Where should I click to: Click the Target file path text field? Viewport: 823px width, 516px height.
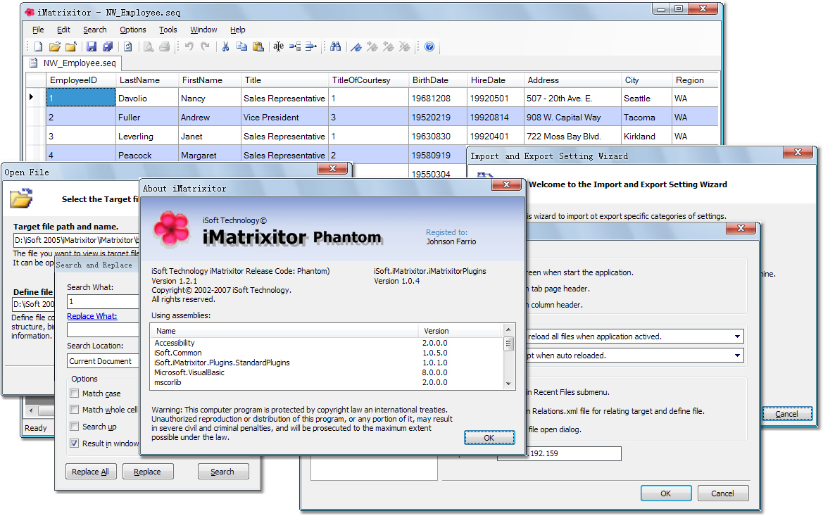click(x=77, y=241)
